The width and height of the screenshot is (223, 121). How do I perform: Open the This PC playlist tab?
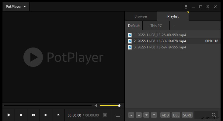tap(156, 26)
